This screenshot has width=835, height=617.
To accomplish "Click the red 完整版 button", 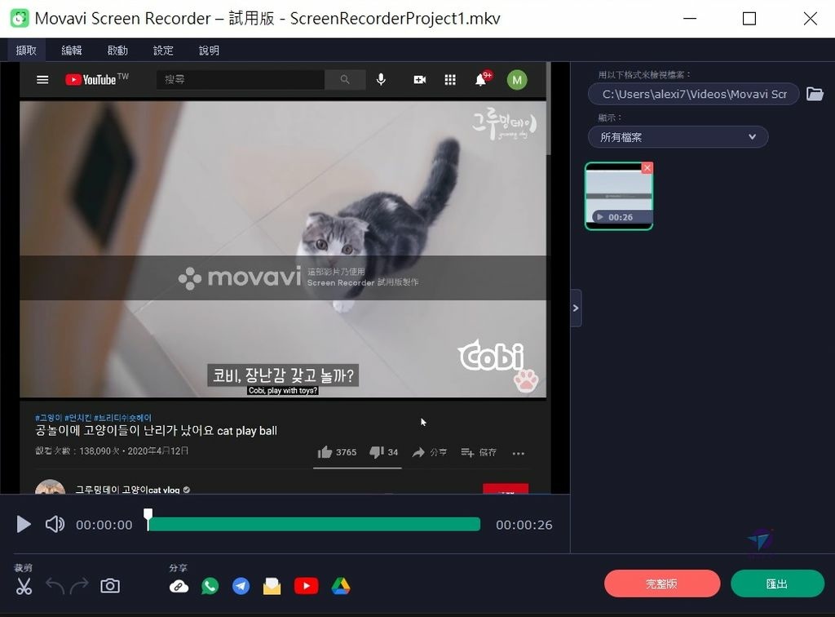I will [662, 584].
